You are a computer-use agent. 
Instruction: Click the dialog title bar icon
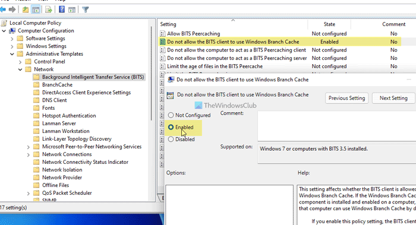(x=171, y=80)
